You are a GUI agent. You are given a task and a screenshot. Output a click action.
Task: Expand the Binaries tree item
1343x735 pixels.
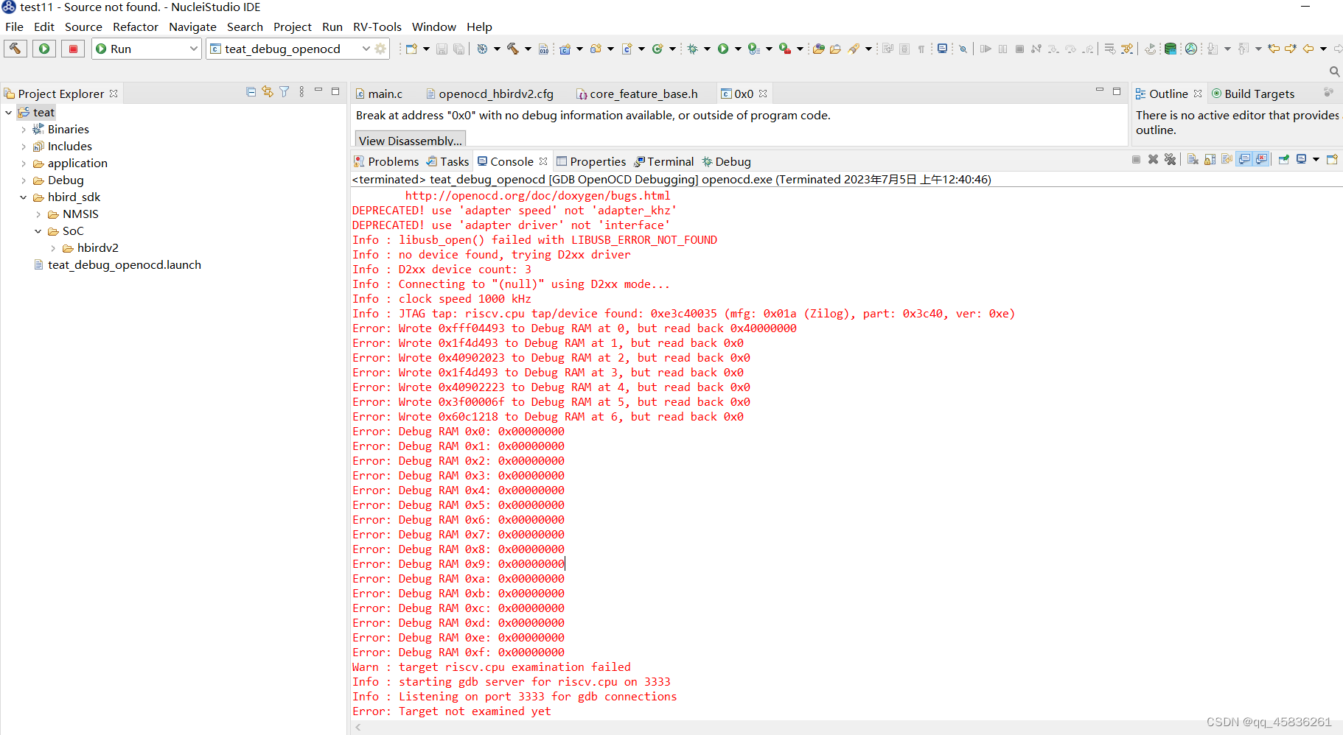point(24,129)
